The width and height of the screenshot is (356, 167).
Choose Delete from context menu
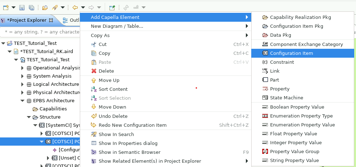165,71
